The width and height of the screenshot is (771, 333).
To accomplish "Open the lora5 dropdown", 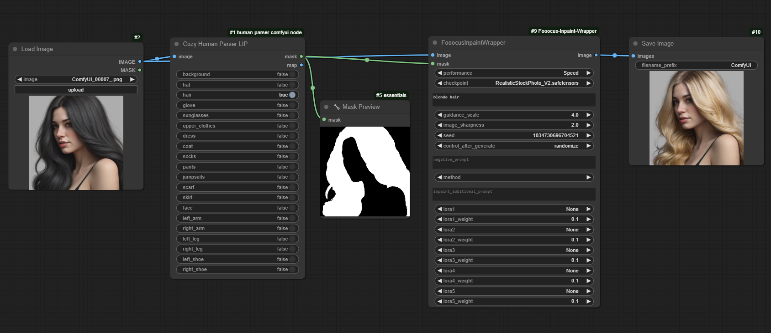I will tap(514, 291).
